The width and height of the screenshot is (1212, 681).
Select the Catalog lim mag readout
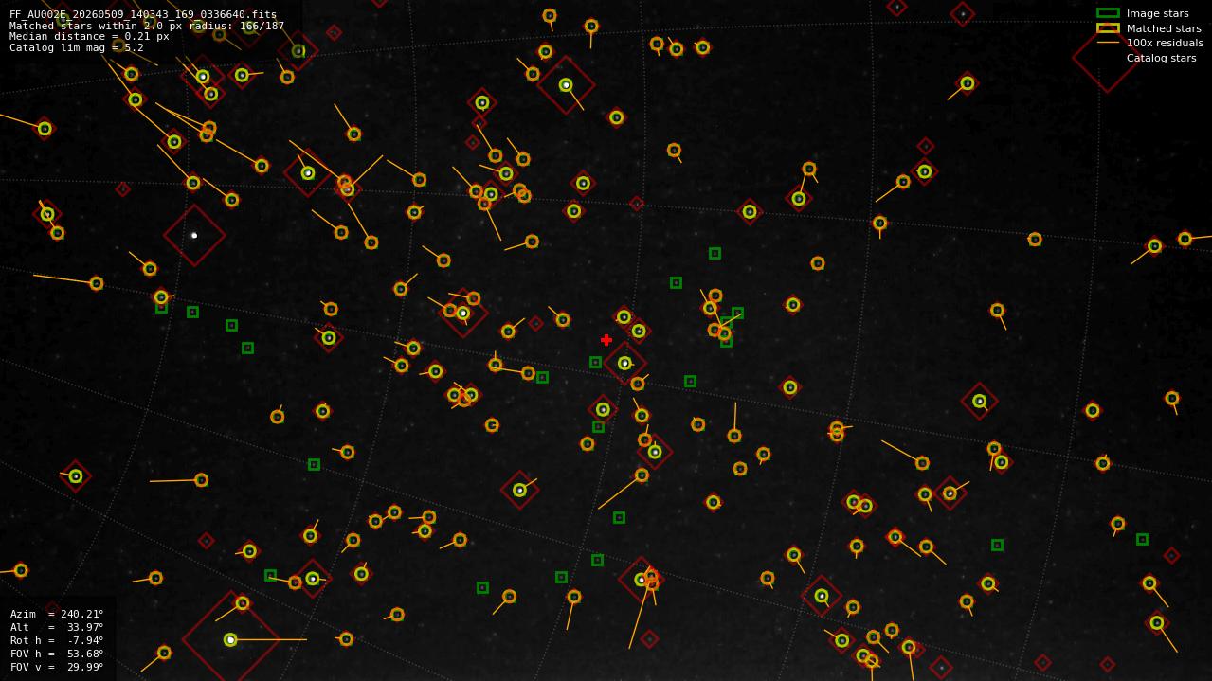click(x=77, y=47)
